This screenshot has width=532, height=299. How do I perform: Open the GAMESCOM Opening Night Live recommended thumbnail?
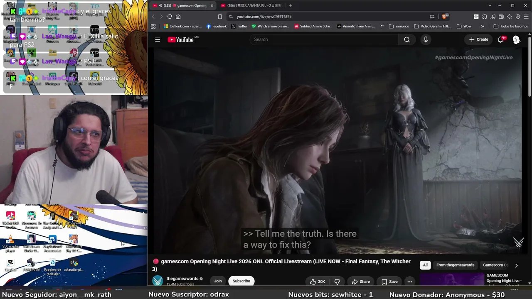click(x=452, y=279)
